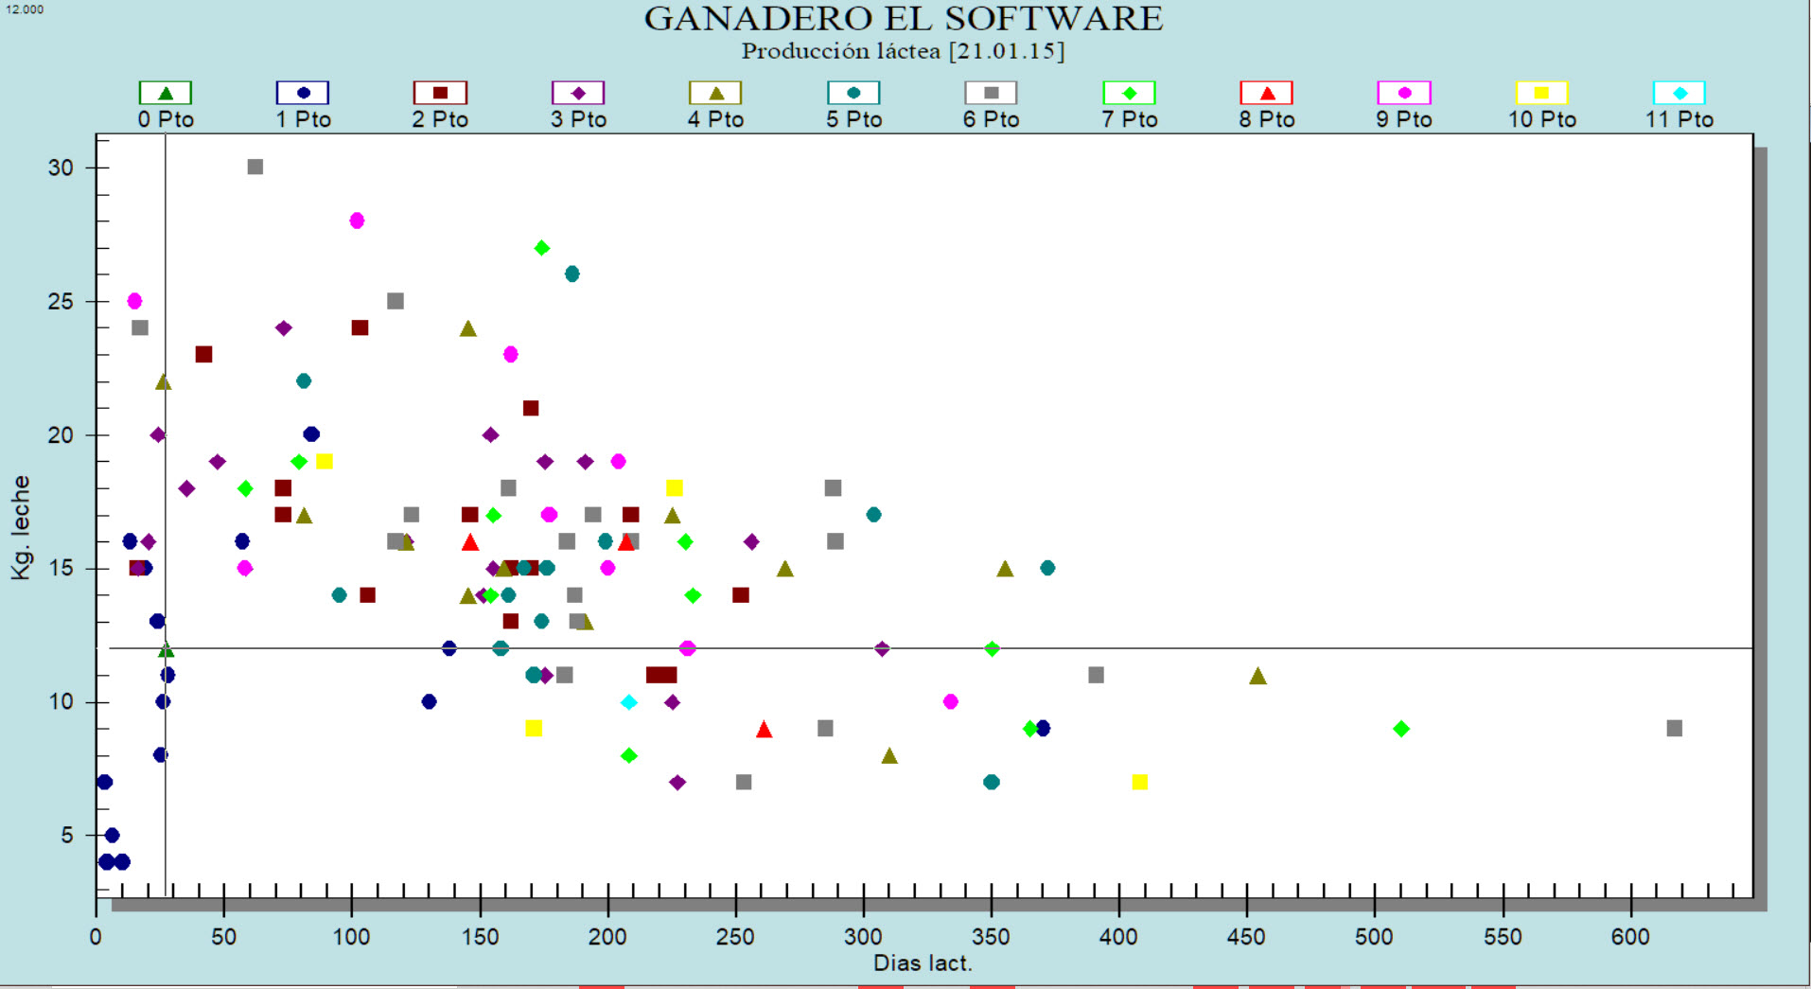Click the 0 Pto green triangle legend icon

tap(166, 93)
